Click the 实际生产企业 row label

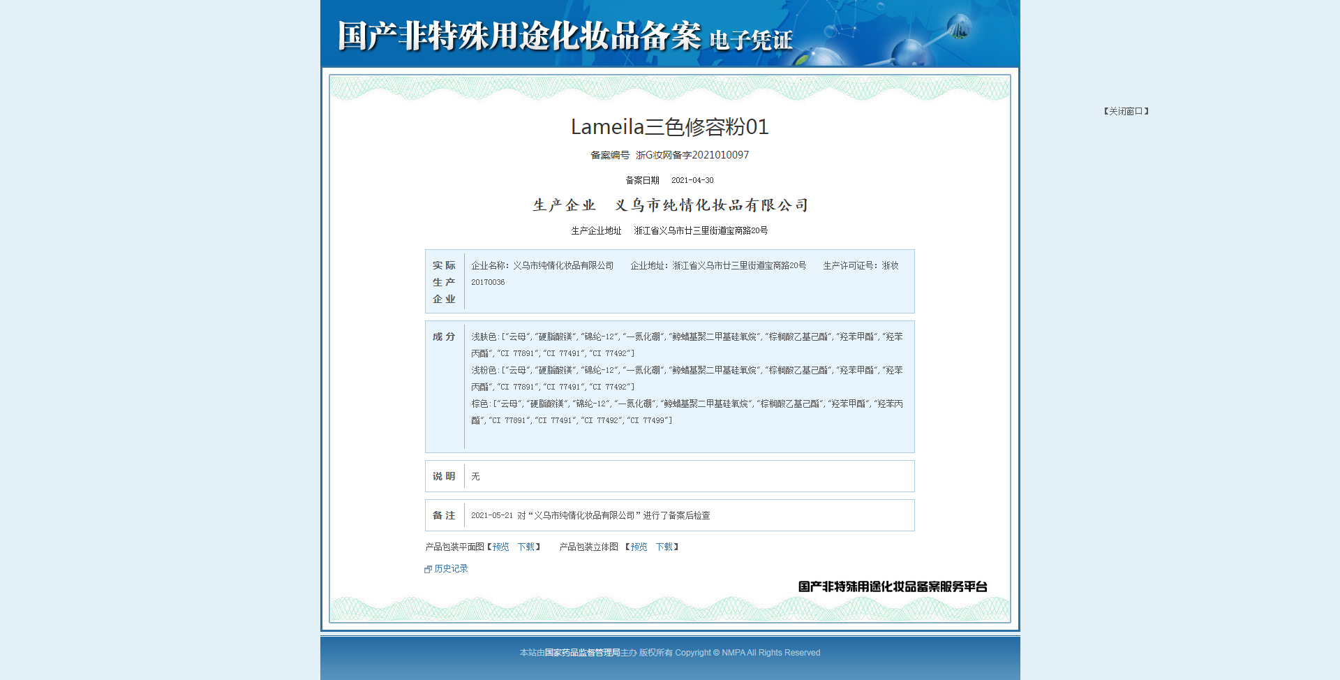tap(444, 282)
